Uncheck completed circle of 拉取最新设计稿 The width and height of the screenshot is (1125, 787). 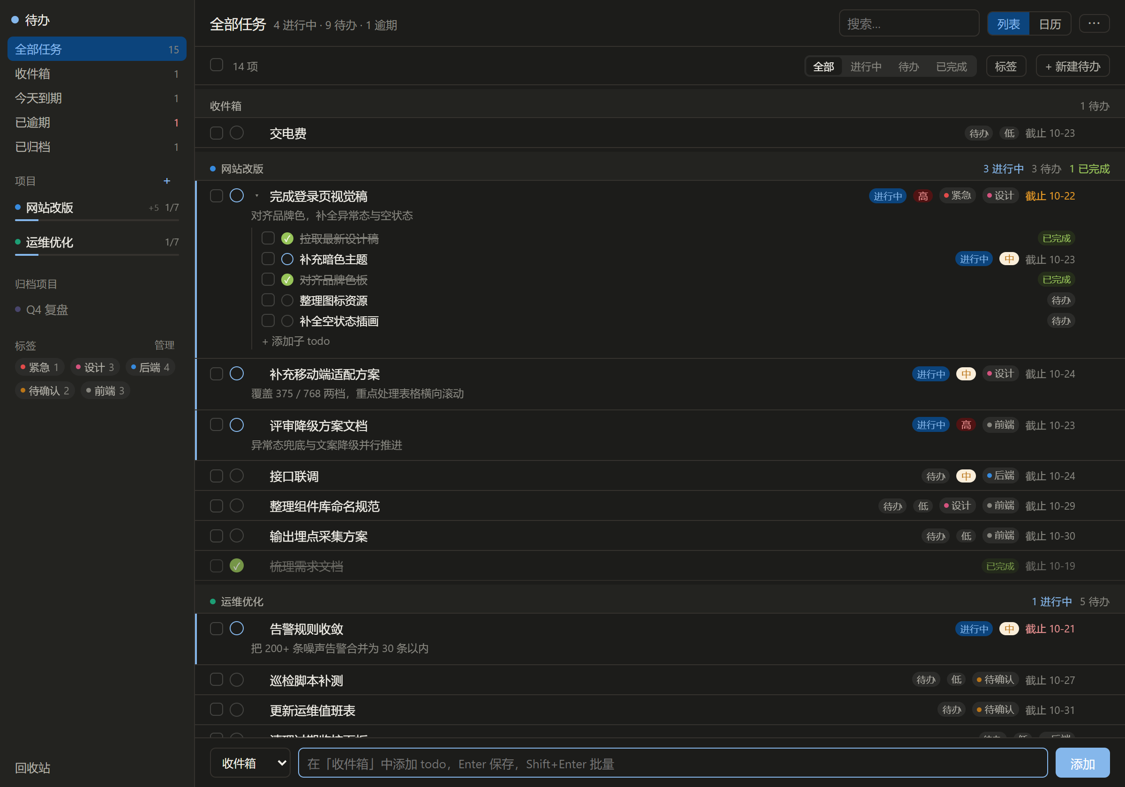[x=287, y=238]
